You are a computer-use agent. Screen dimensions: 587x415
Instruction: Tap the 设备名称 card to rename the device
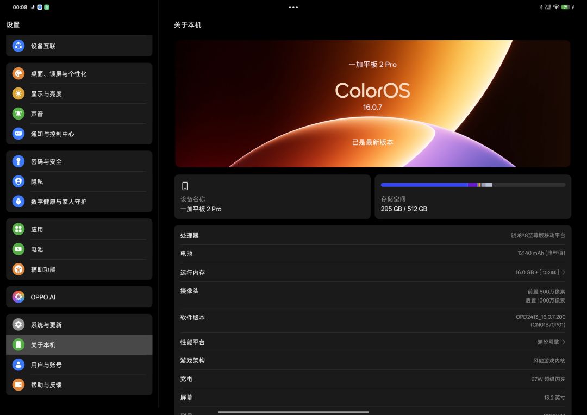point(272,197)
